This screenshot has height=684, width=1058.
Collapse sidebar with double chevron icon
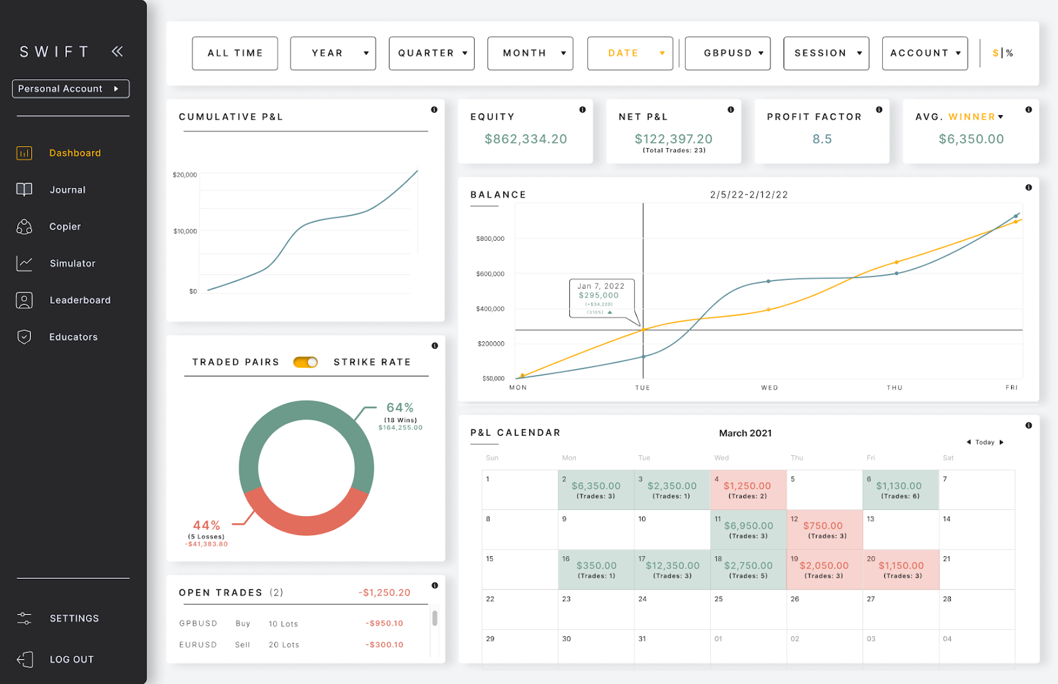tap(117, 52)
